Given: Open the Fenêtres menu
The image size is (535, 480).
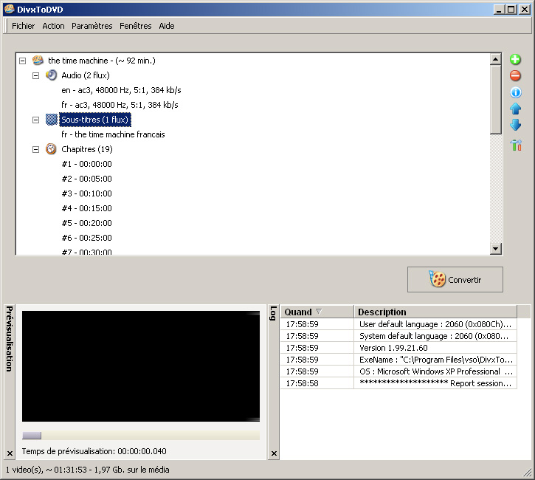Looking at the screenshot, I should click(136, 26).
